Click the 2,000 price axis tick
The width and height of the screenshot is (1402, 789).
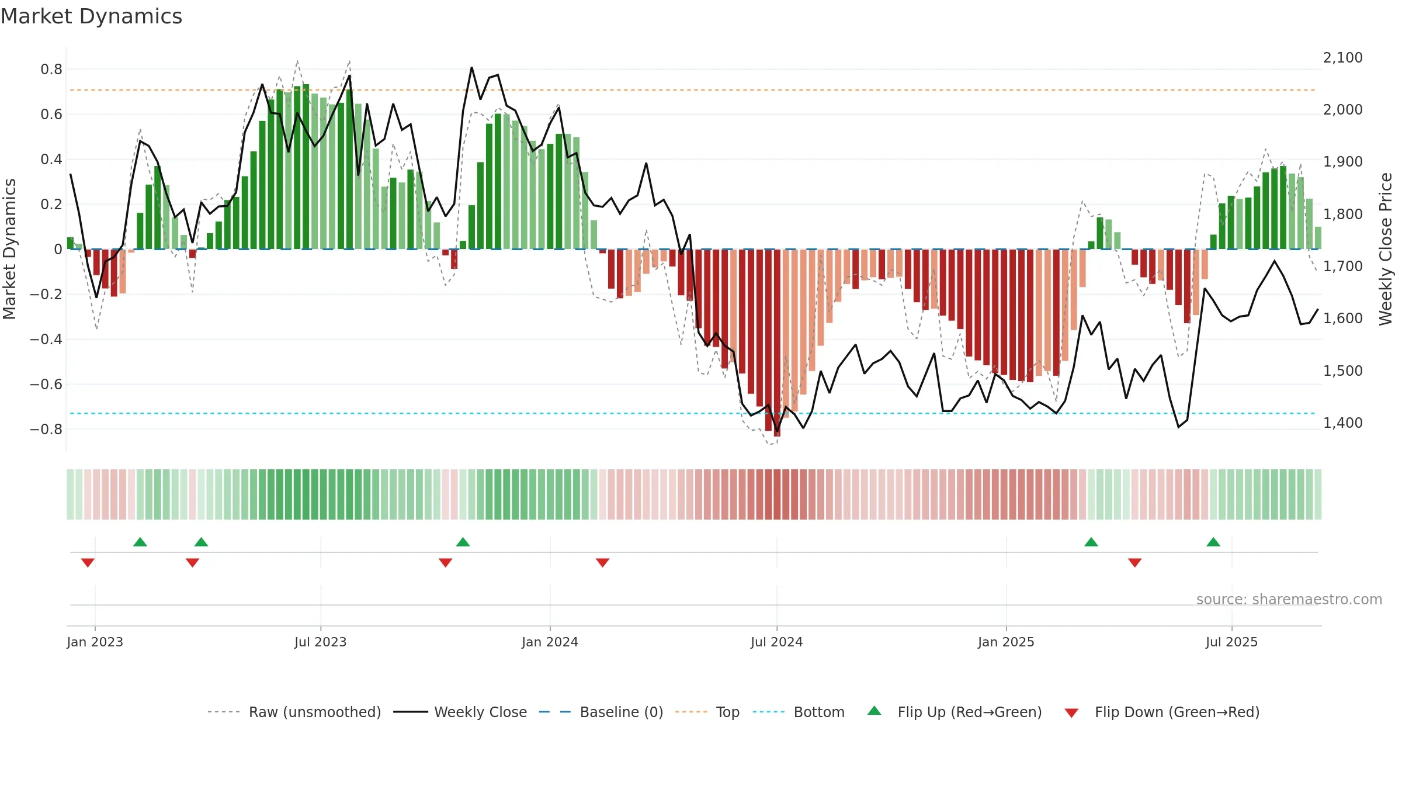[1343, 109]
